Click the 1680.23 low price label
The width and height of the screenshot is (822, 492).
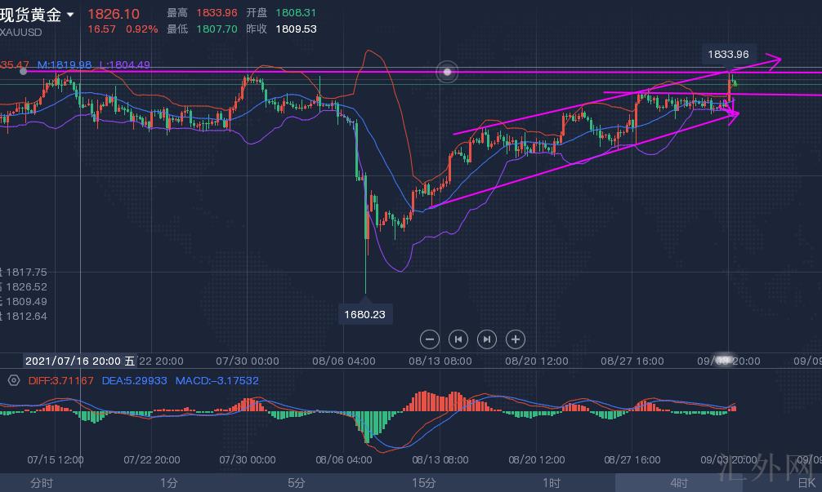tap(364, 312)
